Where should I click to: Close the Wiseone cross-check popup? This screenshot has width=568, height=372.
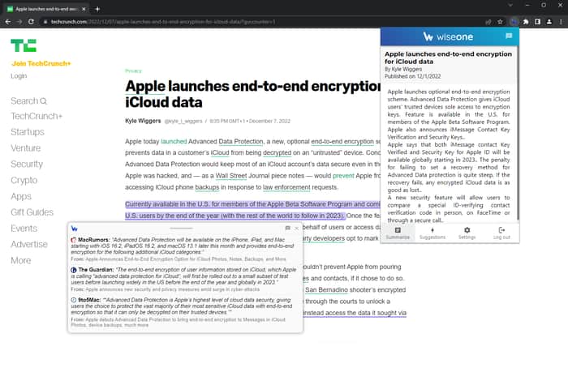tap(297, 228)
